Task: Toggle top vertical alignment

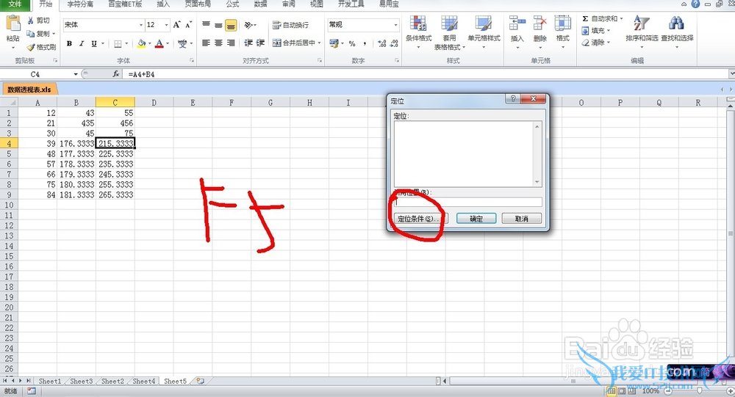Action: [x=207, y=25]
